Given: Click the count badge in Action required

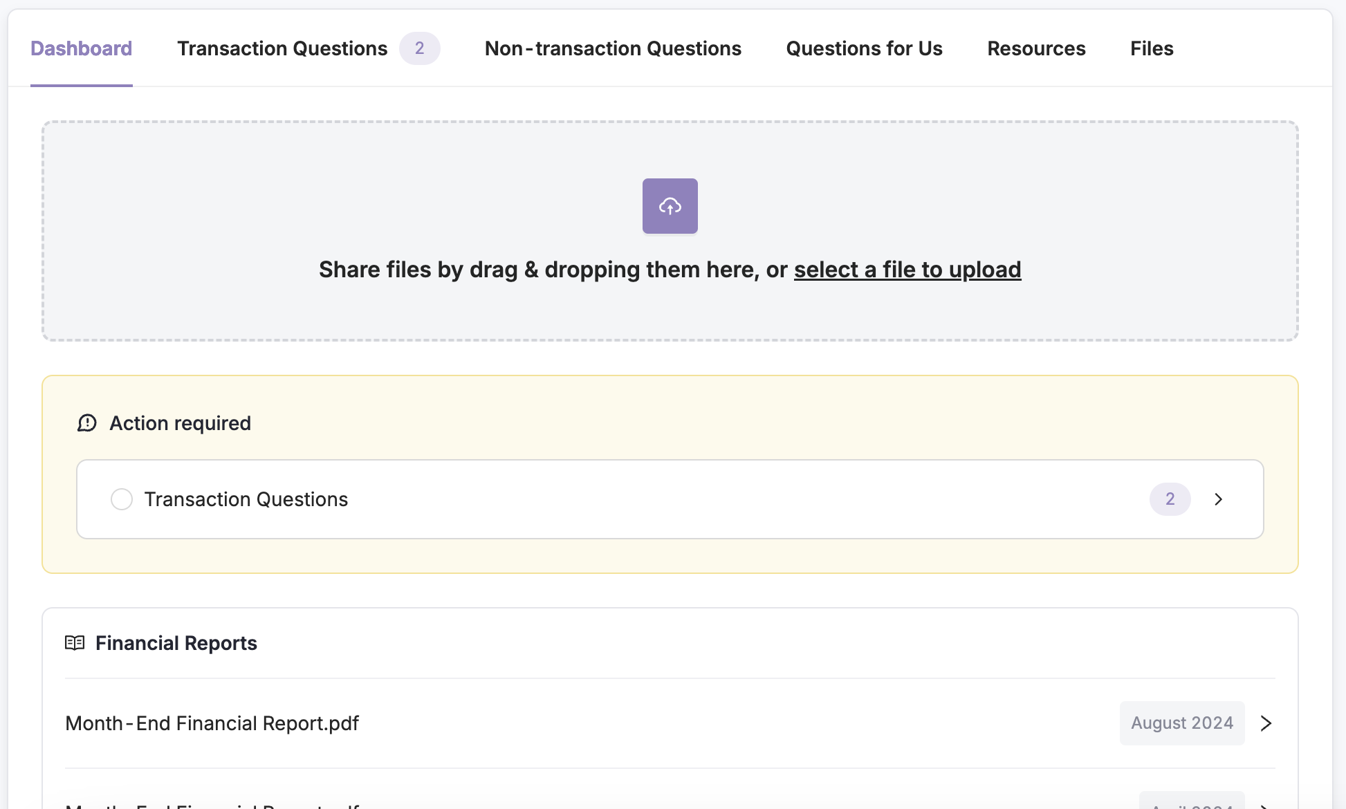Looking at the screenshot, I should [1170, 499].
